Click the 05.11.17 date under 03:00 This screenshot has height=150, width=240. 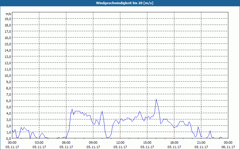click(39, 147)
